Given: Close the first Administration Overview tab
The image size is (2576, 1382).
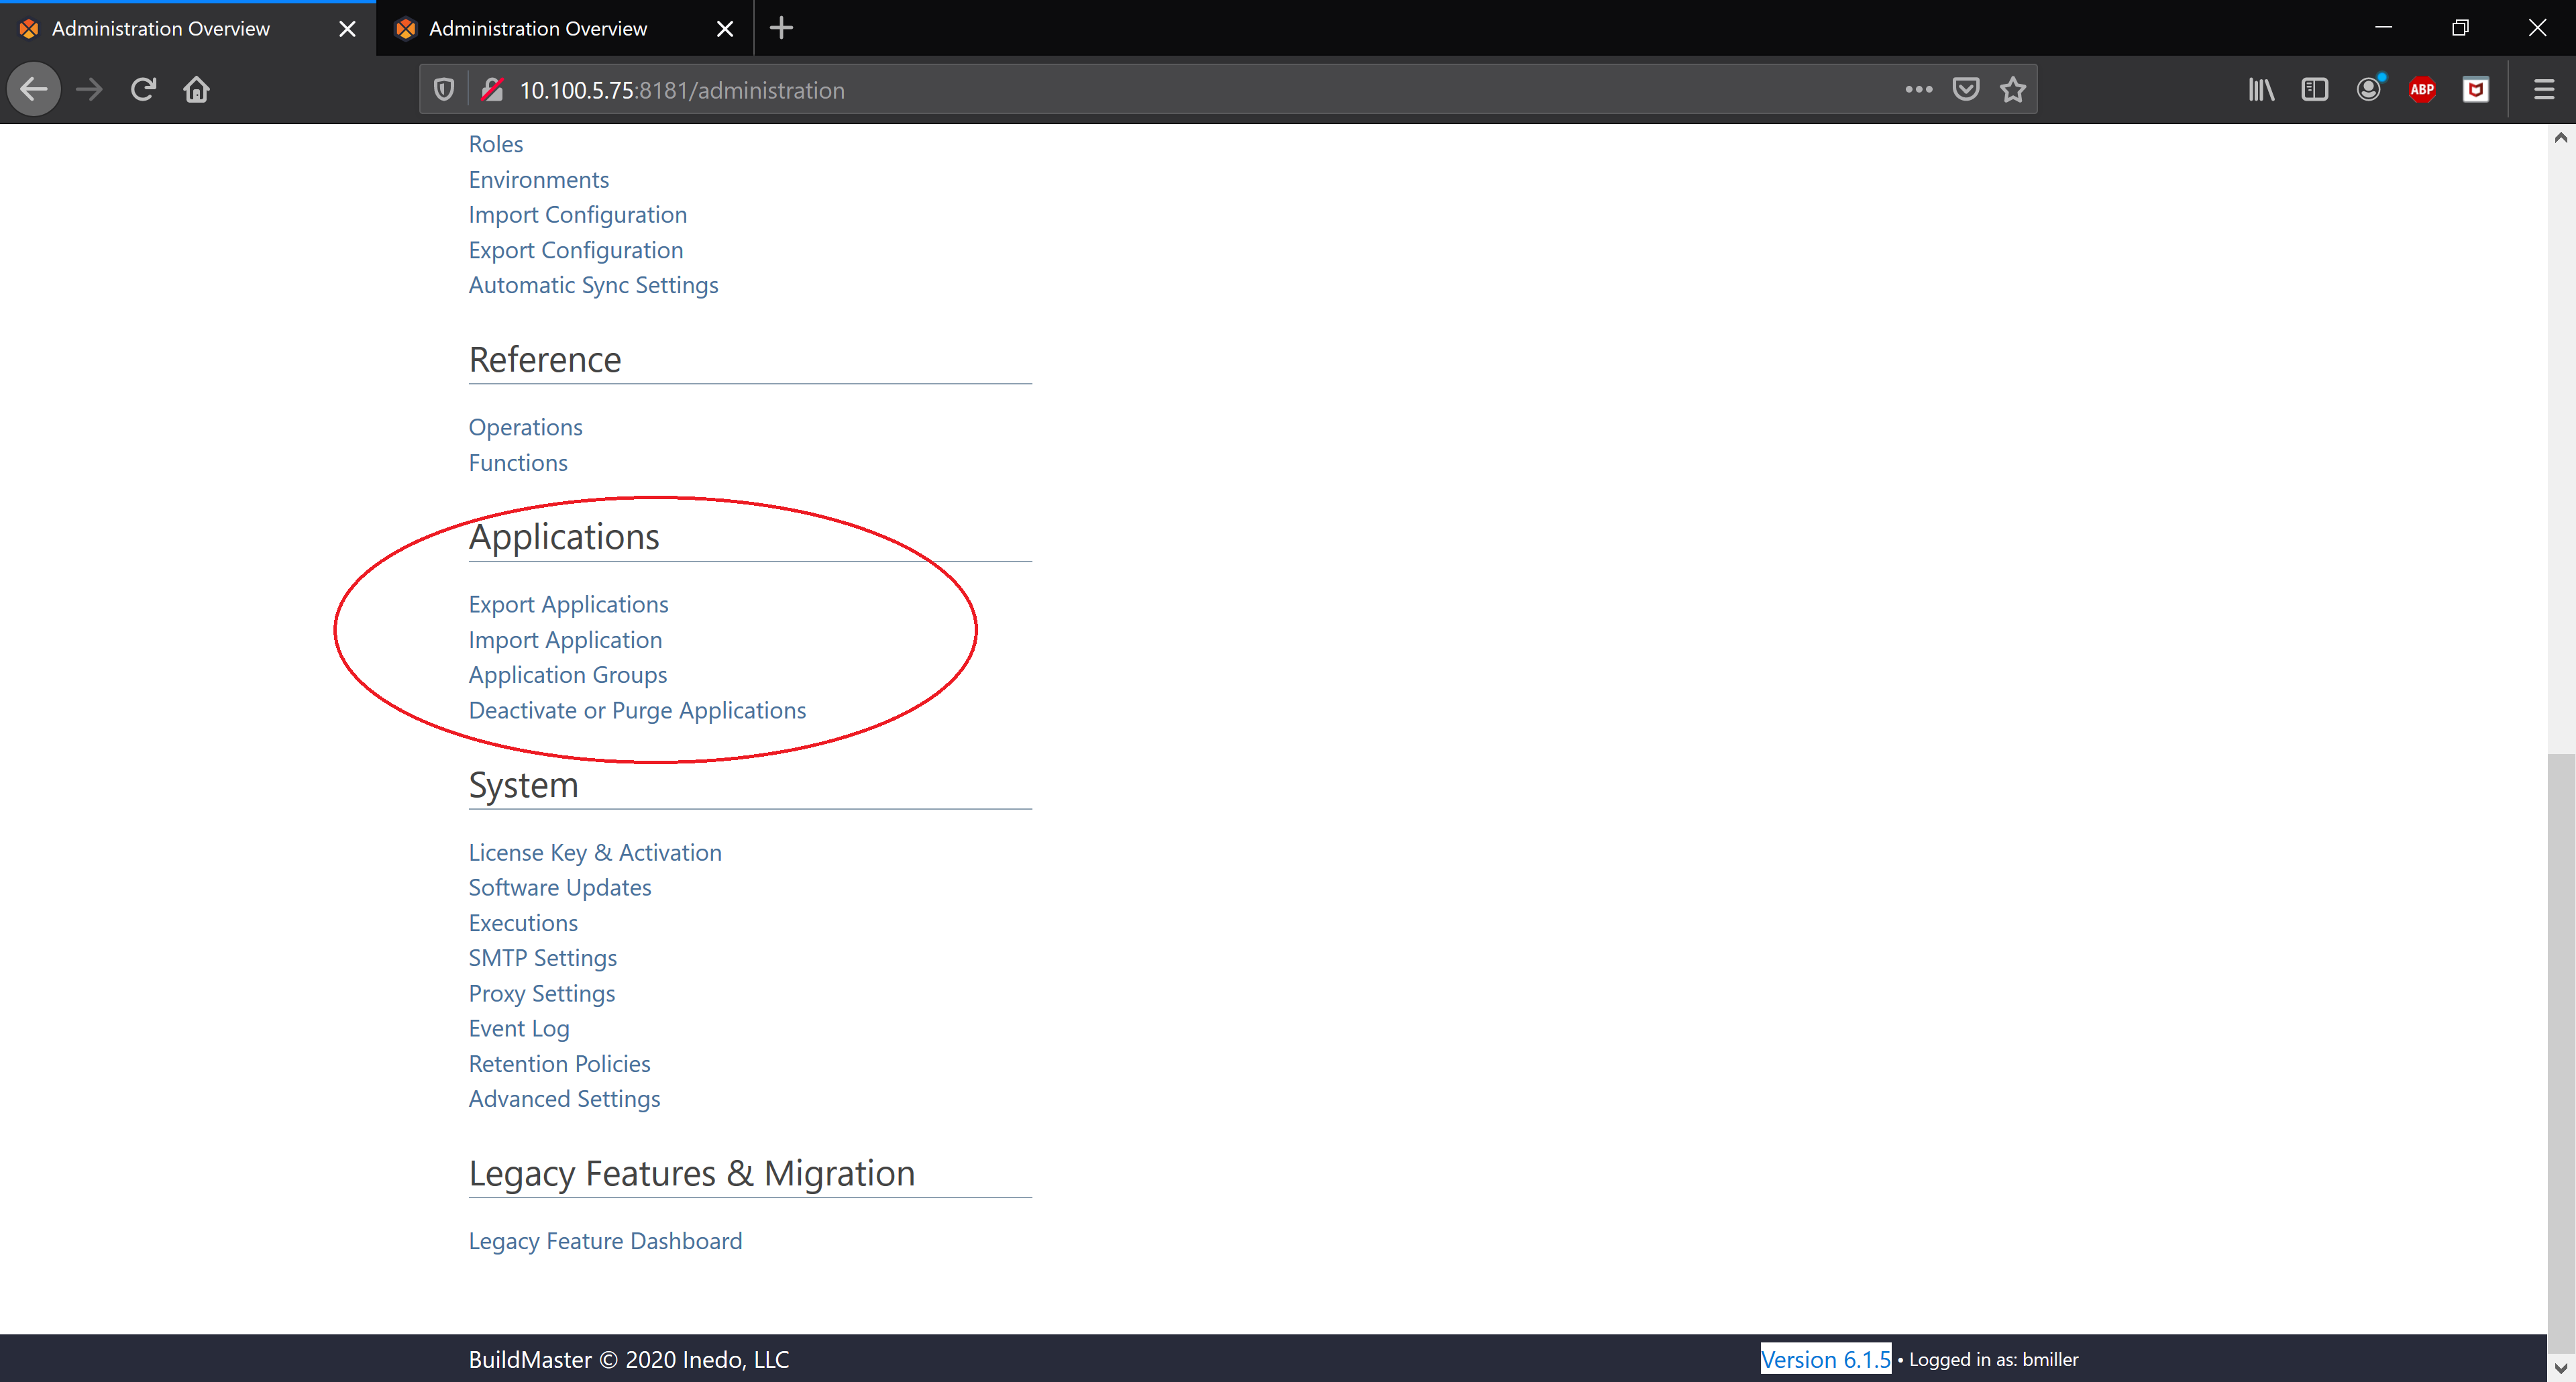Looking at the screenshot, I should (x=347, y=29).
